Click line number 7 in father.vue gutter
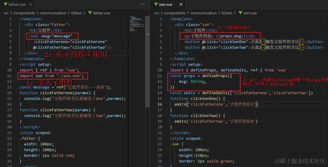328x167 pixels. [10, 53]
